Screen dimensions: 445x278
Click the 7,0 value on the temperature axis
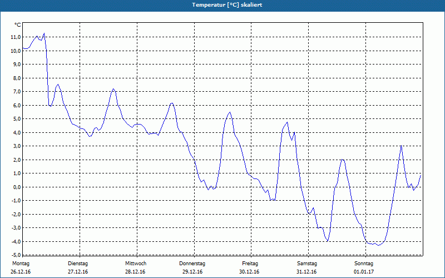click(x=17, y=92)
